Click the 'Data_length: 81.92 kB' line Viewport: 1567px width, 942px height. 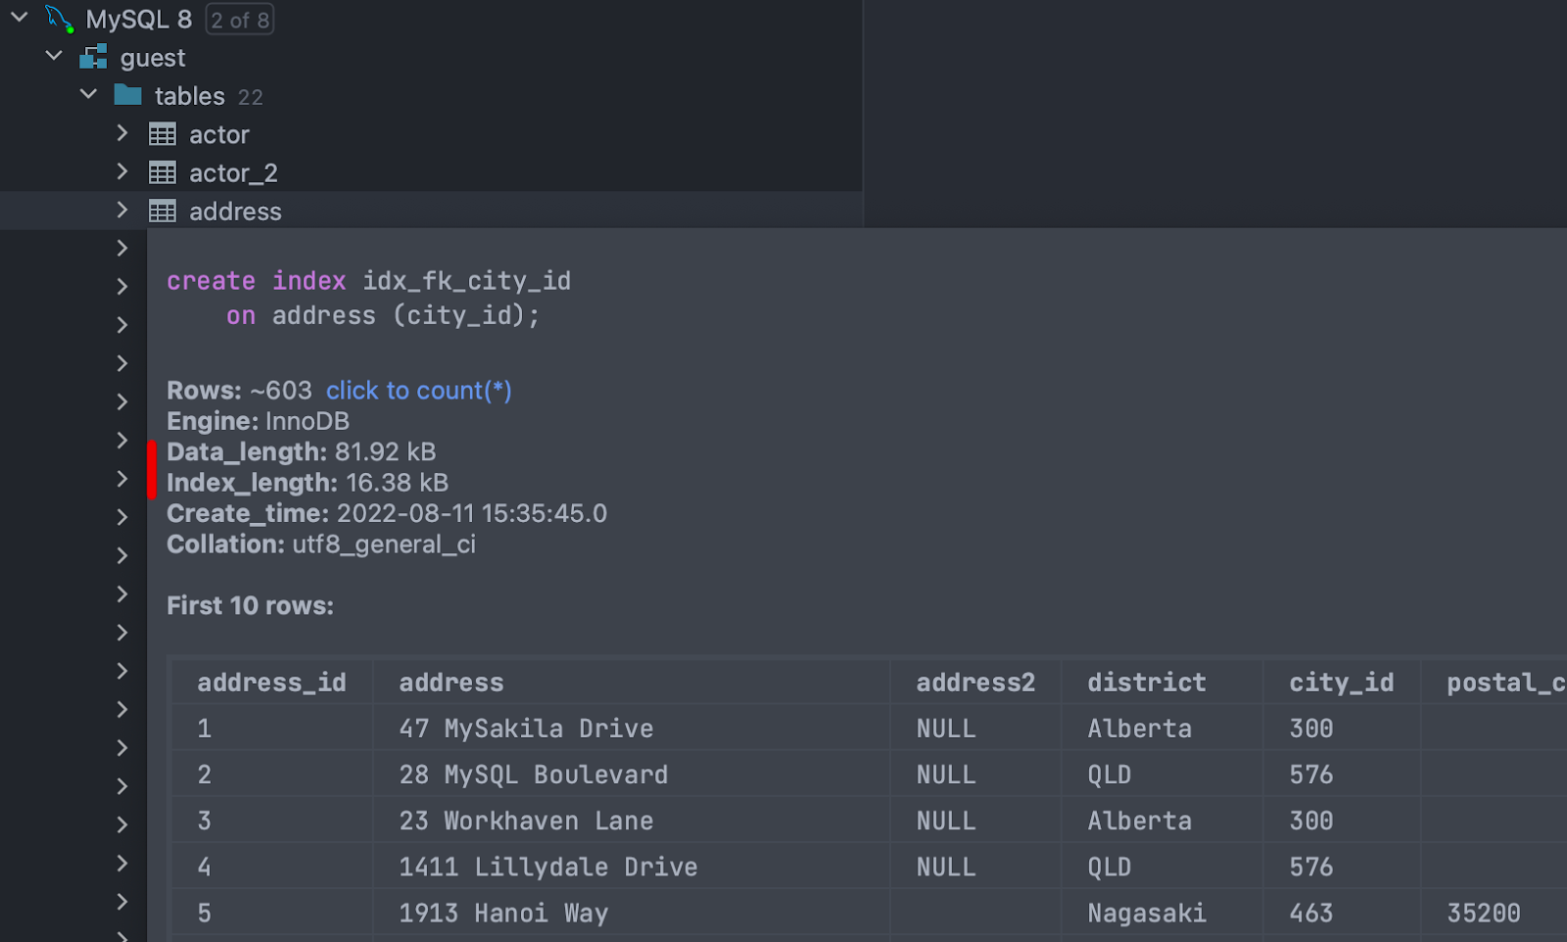pyautogui.click(x=301, y=451)
